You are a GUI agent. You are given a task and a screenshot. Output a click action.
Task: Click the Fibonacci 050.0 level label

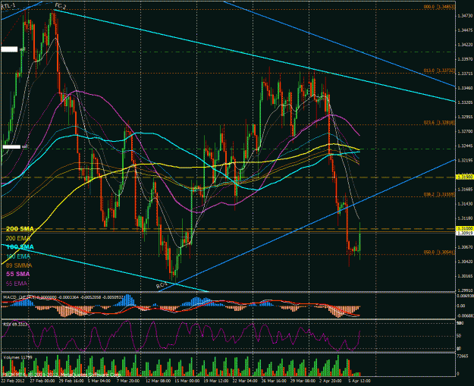pos(439,252)
